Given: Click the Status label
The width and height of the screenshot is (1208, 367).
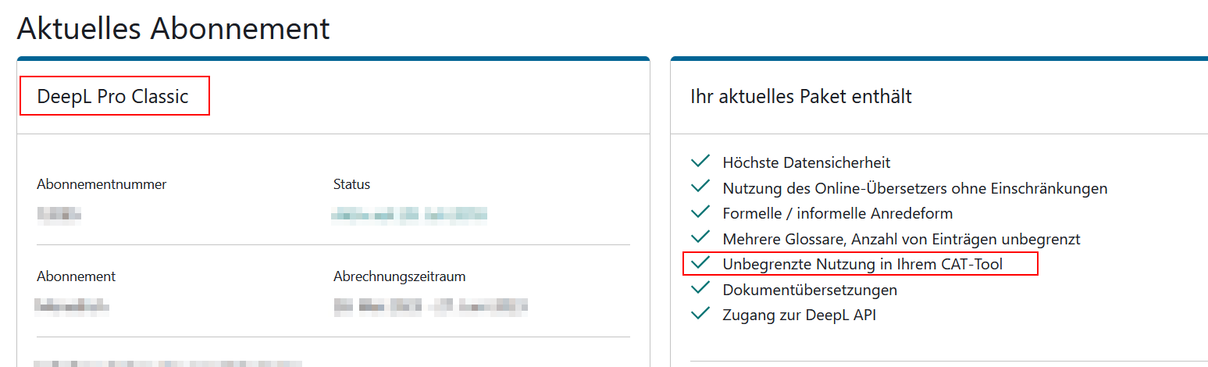Looking at the screenshot, I should pos(351,184).
